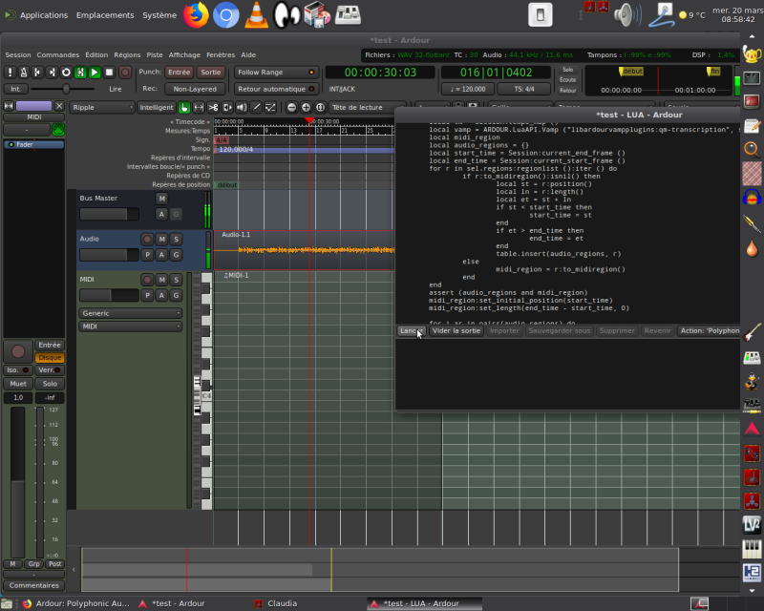Arm the global record button in transport

pyautogui.click(x=124, y=73)
